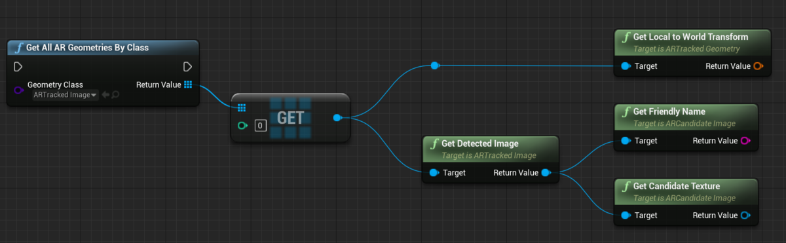Click the browse magnifier beside ARTracked Image
This screenshot has height=243, width=786.
click(115, 95)
